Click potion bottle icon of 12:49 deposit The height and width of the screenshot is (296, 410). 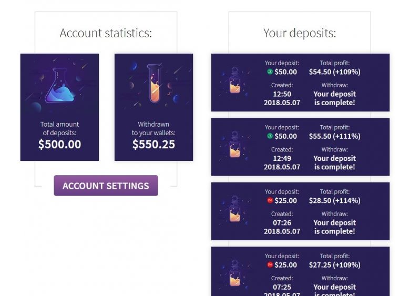coord(235,145)
